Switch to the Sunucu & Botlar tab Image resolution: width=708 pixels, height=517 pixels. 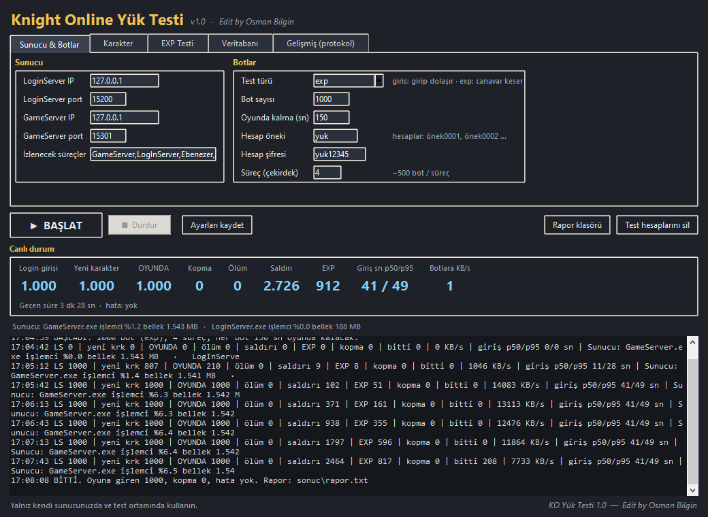tap(50, 44)
